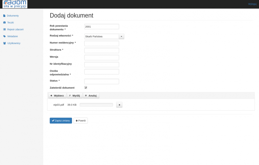
Task: Click the Zatwierdź dokument label
Action: pos(62,88)
